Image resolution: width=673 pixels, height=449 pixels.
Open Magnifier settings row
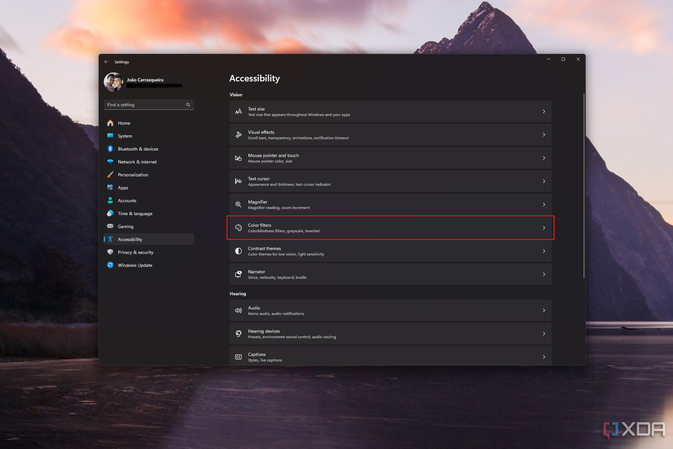[390, 204]
